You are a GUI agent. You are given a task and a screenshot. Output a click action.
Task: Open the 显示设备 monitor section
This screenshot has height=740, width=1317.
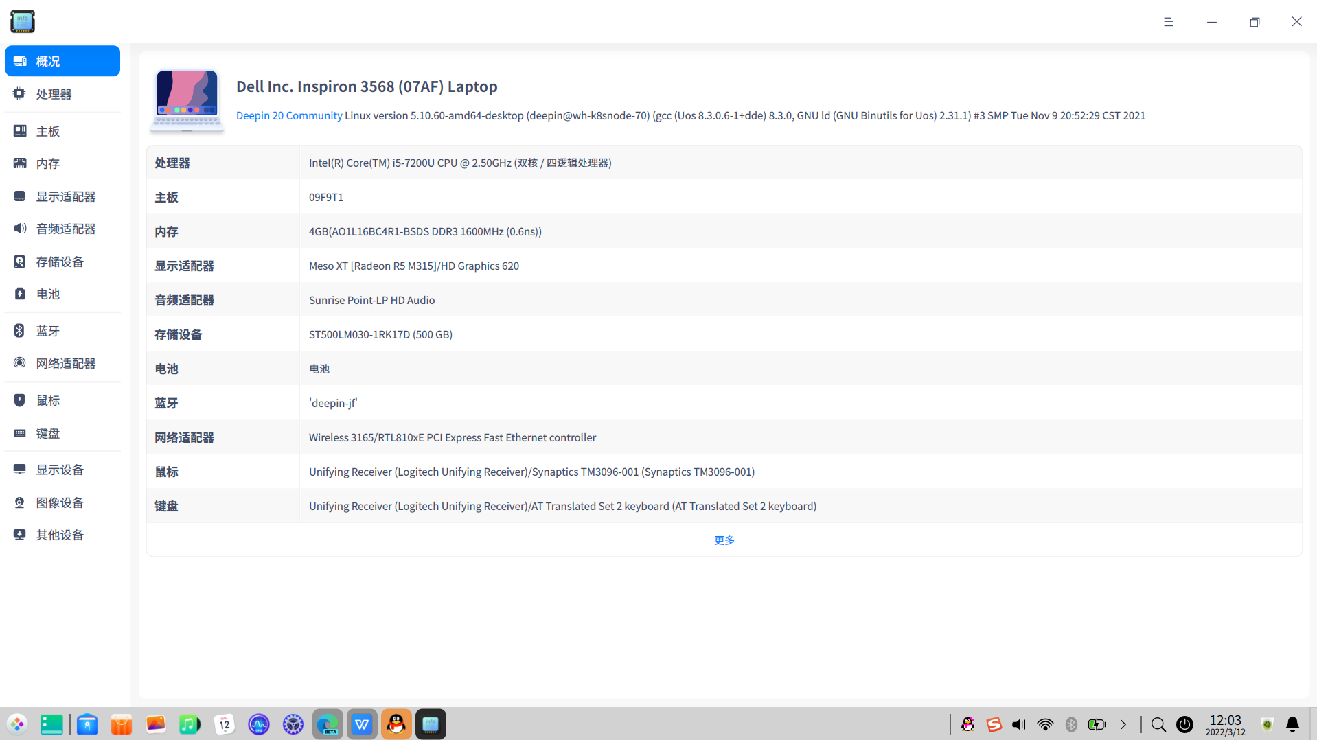pyautogui.click(x=62, y=470)
